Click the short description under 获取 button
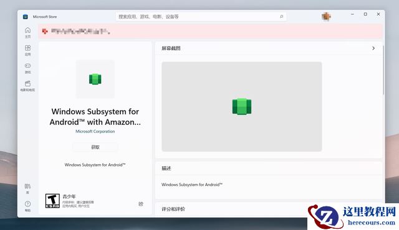Viewport: 399px width, 230px height. click(95, 165)
